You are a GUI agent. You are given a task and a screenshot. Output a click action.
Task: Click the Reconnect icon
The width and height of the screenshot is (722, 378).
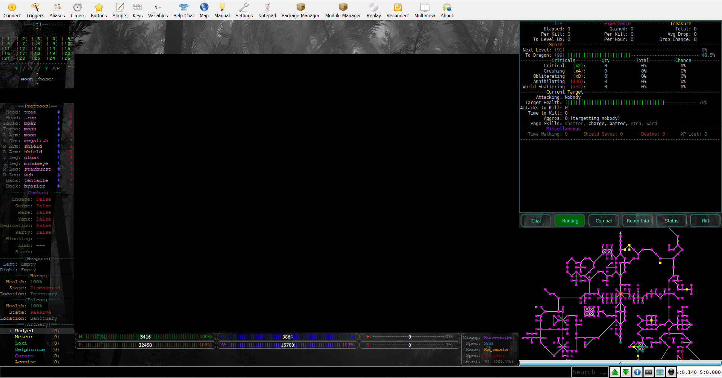pos(397,11)
